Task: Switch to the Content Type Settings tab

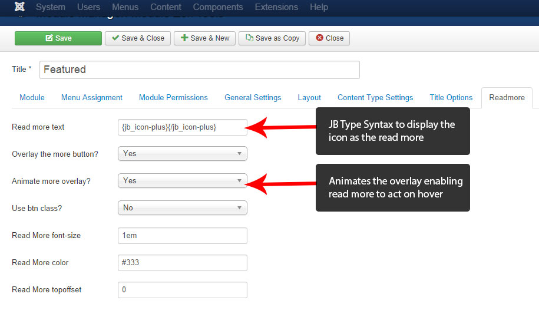Action: click(x=375, y=98)
